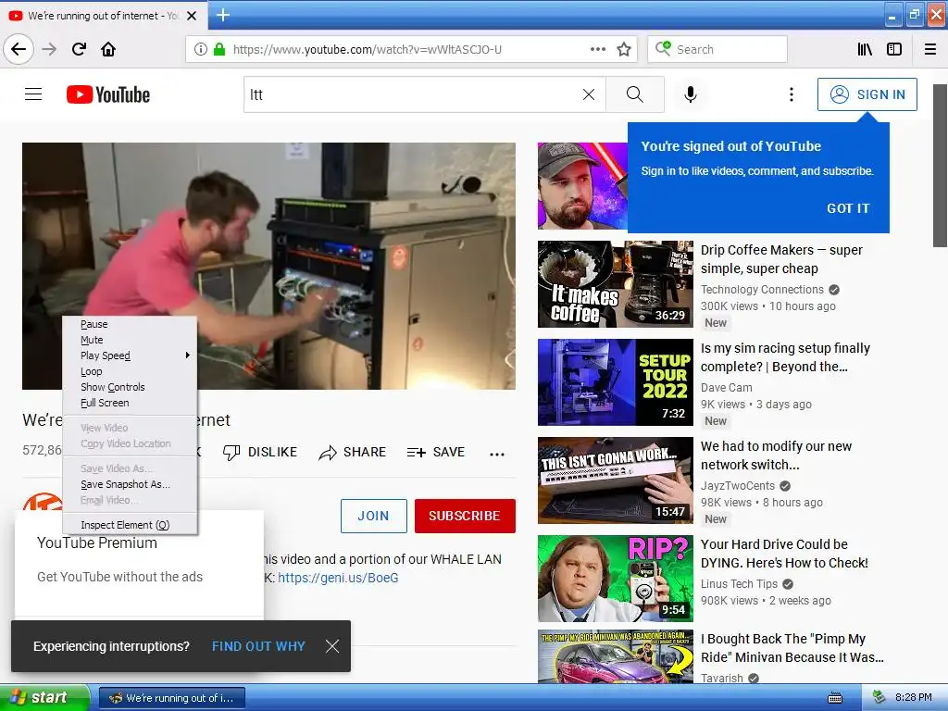Image resolution: width=948 pixels, height=711 pixels.
Task: Open the keyboard icon in the system tray
Action: pyautogui.click(x=835, y=698)
